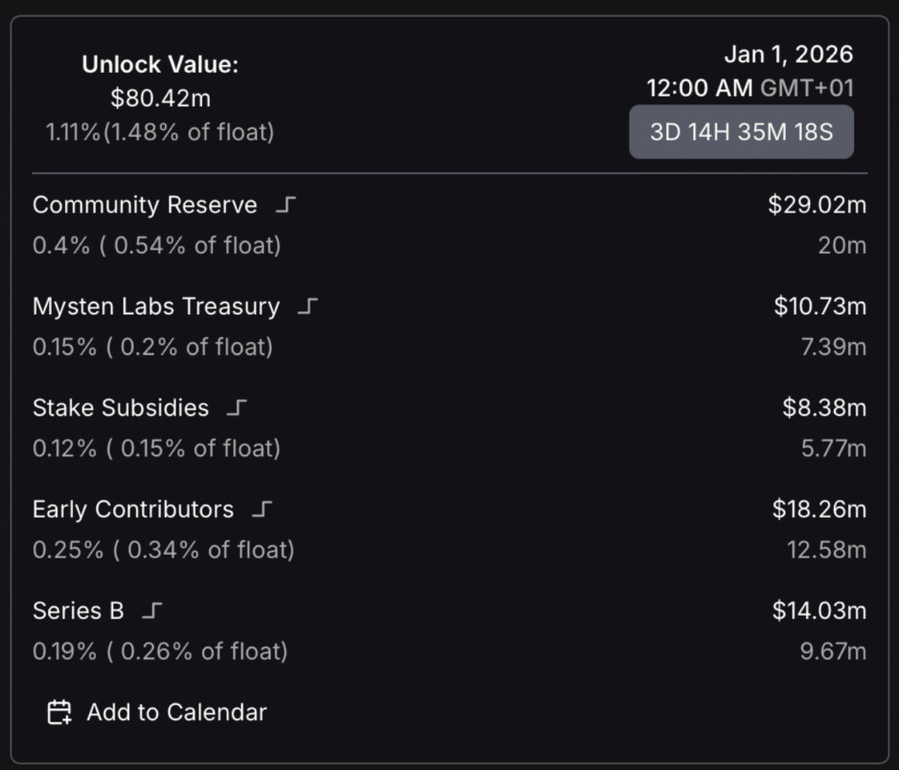Click the $18.26m Early Contributors amount
Image resolution: width=899 pixels, height=770 pixels.
(818, 510)
